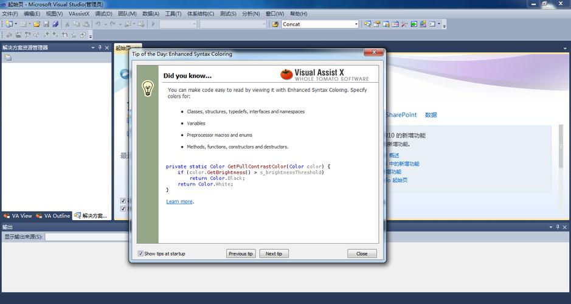Open the VAssistX menu

(x=78, y=13)
